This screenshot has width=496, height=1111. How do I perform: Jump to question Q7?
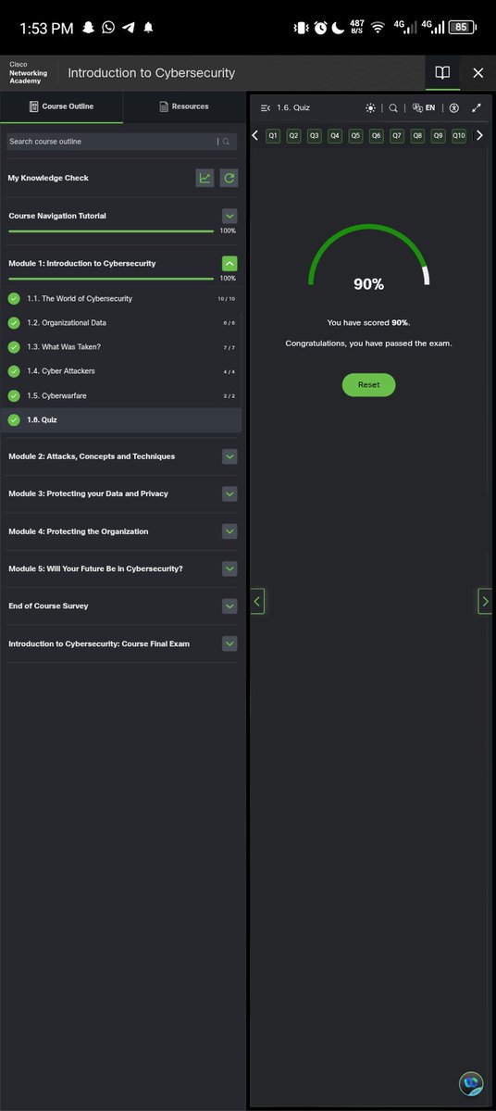click(397, 136)
